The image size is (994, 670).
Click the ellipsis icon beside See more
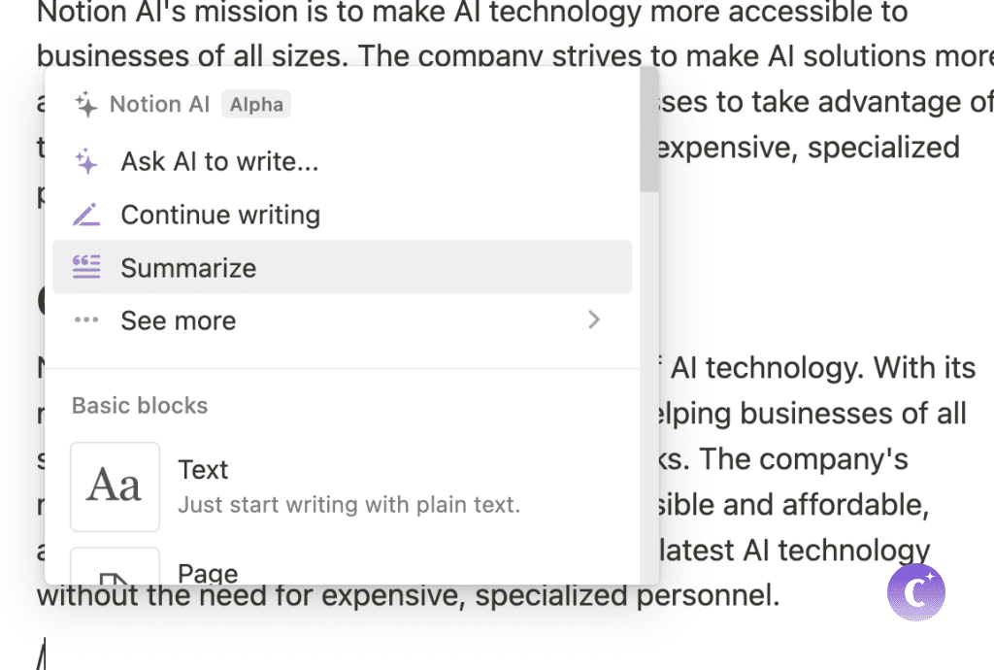pos(86,320)
